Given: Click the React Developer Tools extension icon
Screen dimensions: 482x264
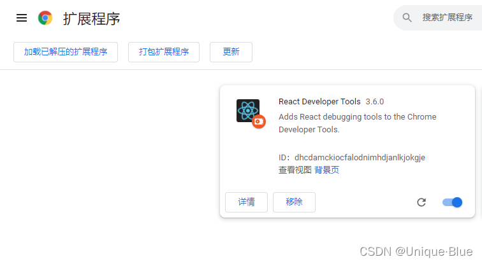Looking at the screenshot, I should [248, 111].
